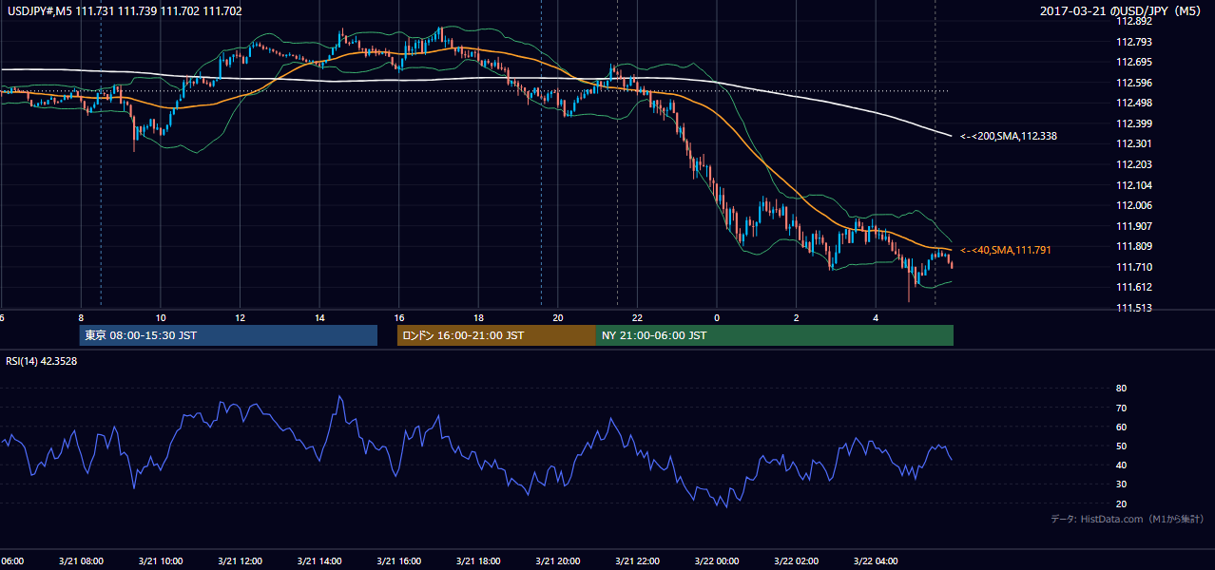The image size is (1215, 570).
Task: Click hour label 16 under the price chart
Action: click(x=399, y=317)
